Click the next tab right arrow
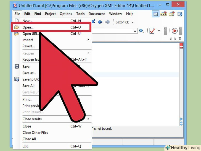Viewport: 201px width, 151px height. pos(175,39)
